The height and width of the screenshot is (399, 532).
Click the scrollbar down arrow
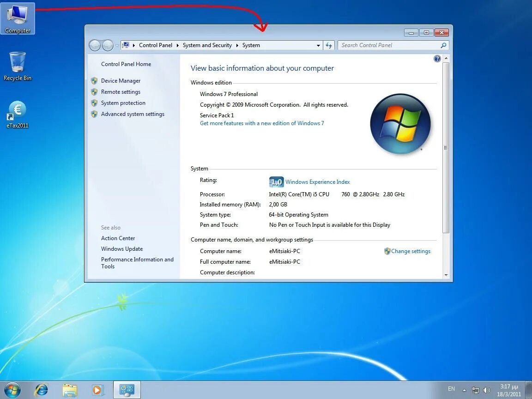[x=446, y=275]
